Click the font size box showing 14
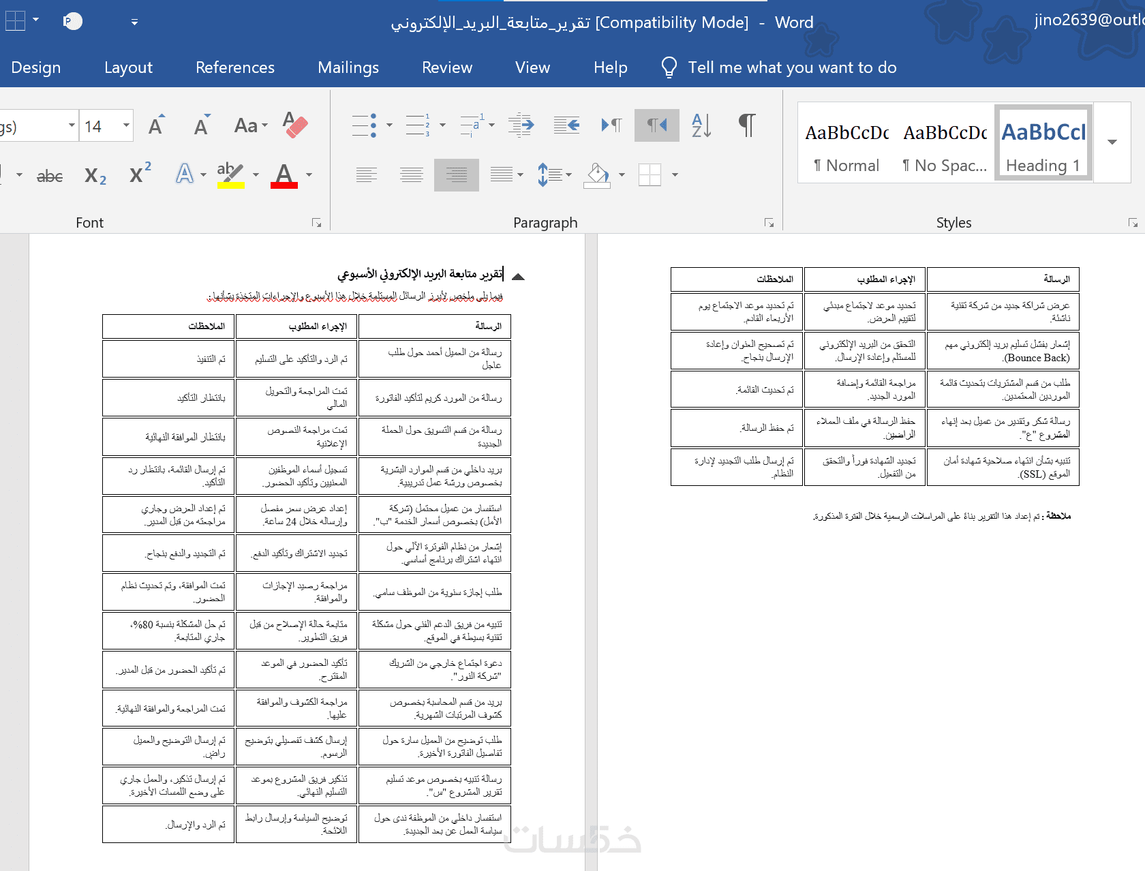Screen dimensions: 1145x871 point(100,126)
